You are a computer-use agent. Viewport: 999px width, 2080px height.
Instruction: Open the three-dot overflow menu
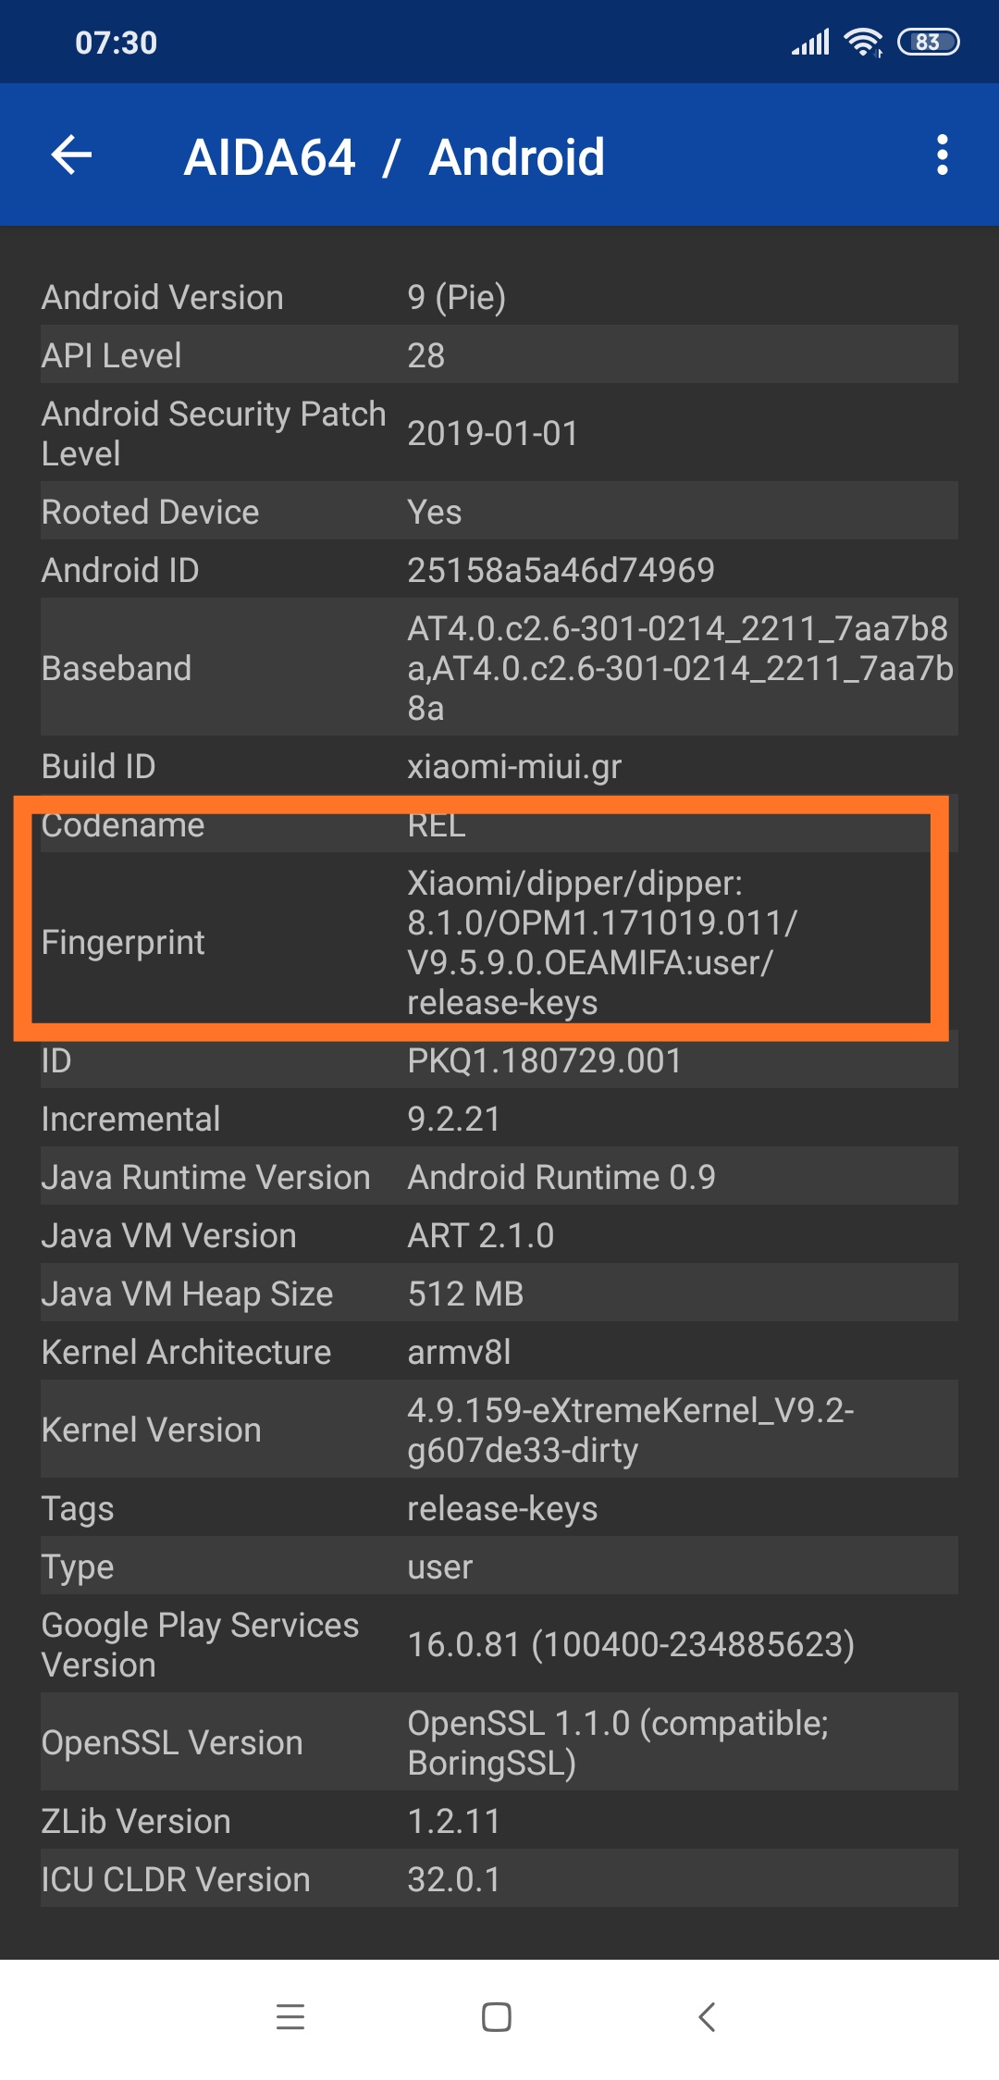coord(942,155)
